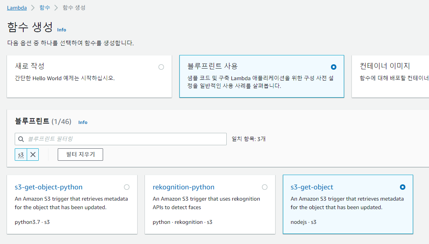Select s3-get-object nodejs radio button
429x244 pixels.
point(403,187)
